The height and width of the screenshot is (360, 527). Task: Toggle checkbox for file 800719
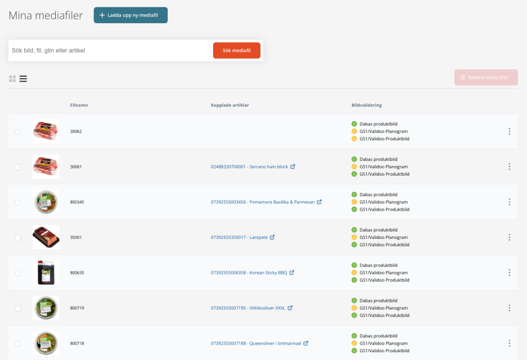click(18, 308)
